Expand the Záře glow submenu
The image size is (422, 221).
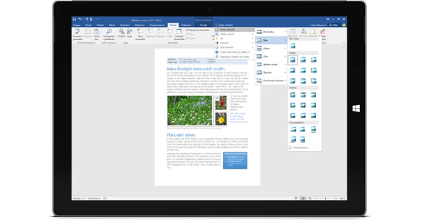(x=271, y=57)
